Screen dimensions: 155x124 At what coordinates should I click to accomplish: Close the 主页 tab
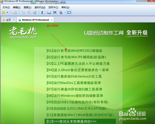pos(14,20)
